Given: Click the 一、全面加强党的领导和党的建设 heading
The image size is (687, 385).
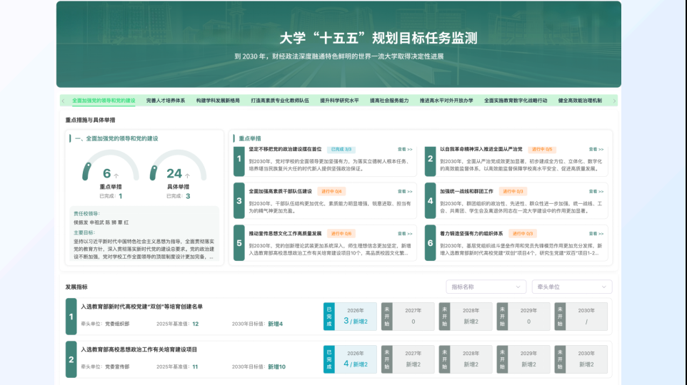Looking at the screenshot, I should pyautogui.click(x=116, y=139).
